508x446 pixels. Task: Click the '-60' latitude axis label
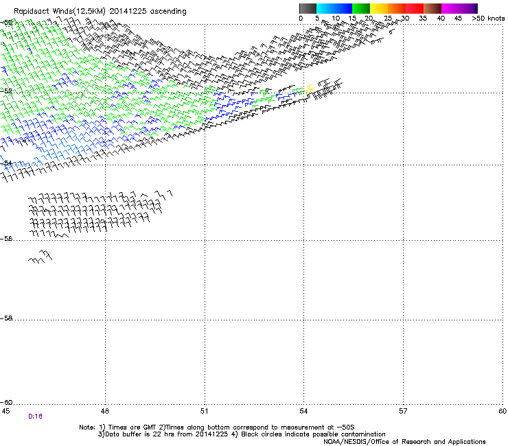[x=6, y=402]
